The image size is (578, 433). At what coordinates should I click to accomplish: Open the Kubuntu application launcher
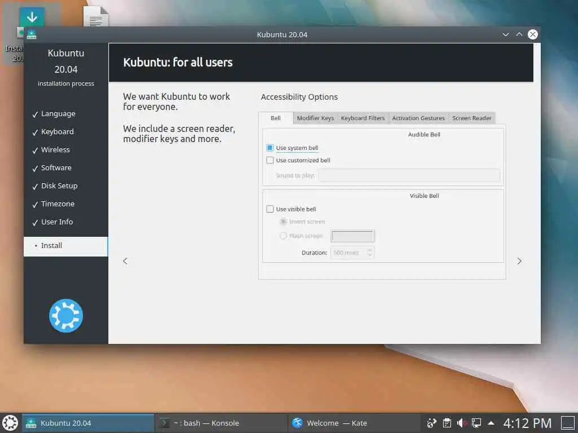(x=10, y=423)
